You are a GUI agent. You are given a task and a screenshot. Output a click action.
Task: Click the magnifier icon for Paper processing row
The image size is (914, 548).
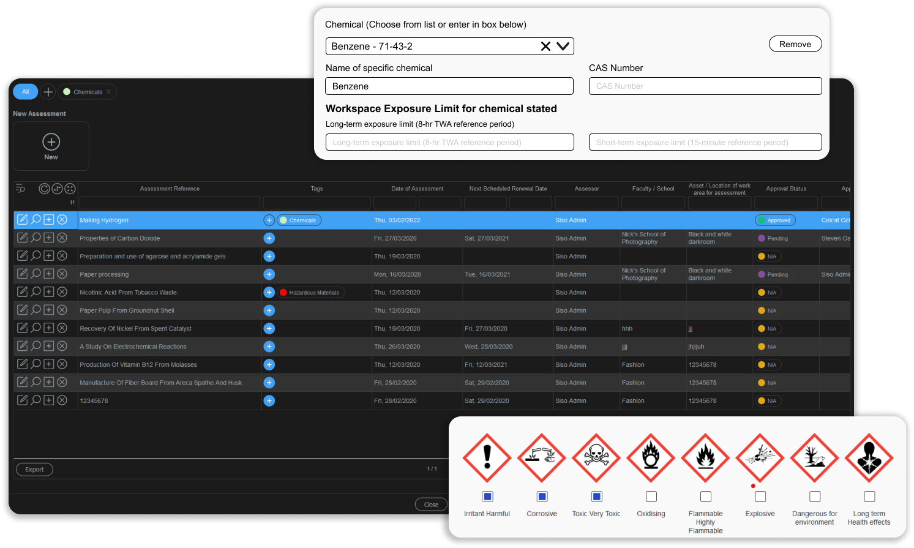click(36, 274)
